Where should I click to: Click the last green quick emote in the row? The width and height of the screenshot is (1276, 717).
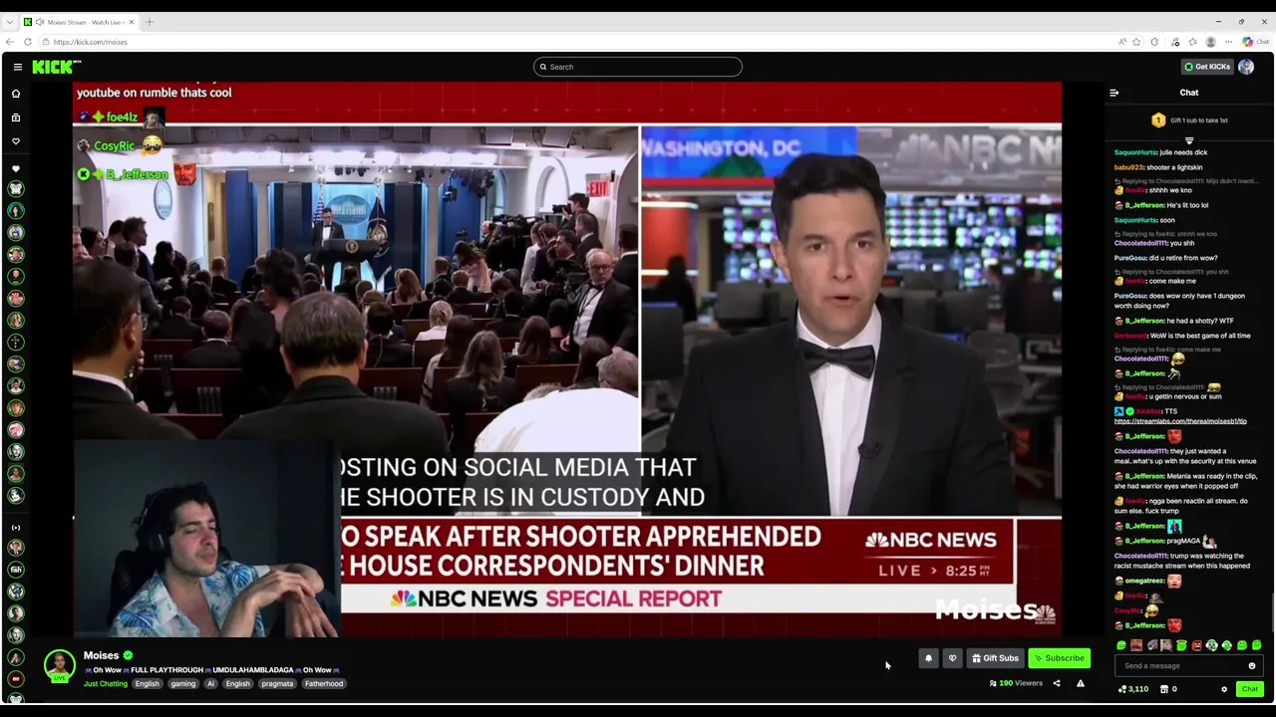[1257, 646]
